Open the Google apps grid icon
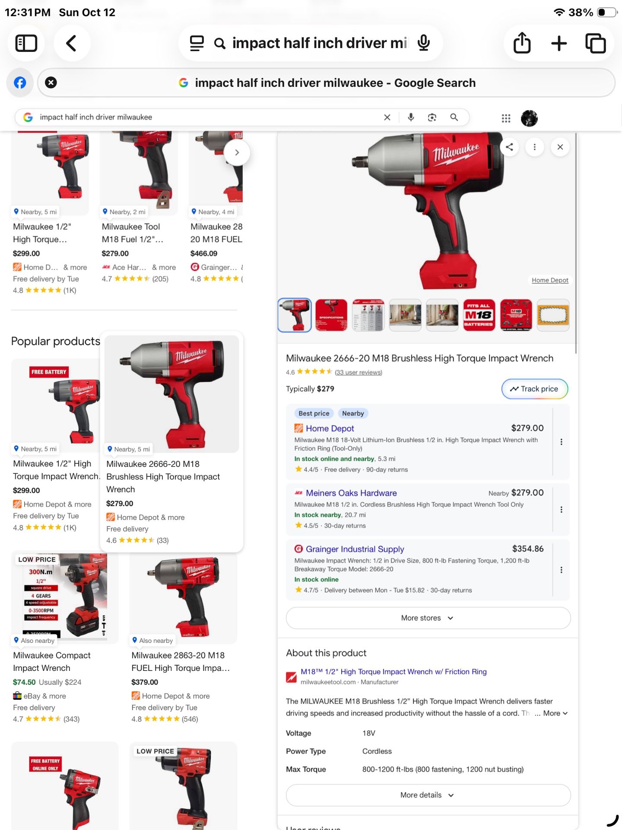This screenshot has width=622, height=830. 506,118
